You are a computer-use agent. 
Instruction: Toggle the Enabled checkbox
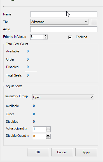coord(70,37)
